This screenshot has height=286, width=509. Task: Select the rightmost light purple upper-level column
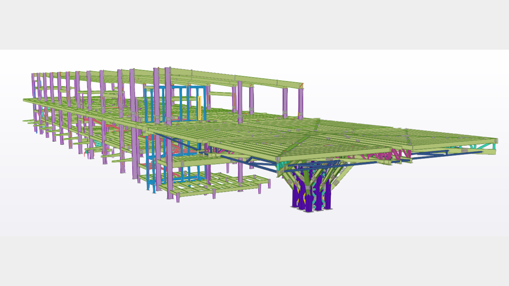coord(301,103)
